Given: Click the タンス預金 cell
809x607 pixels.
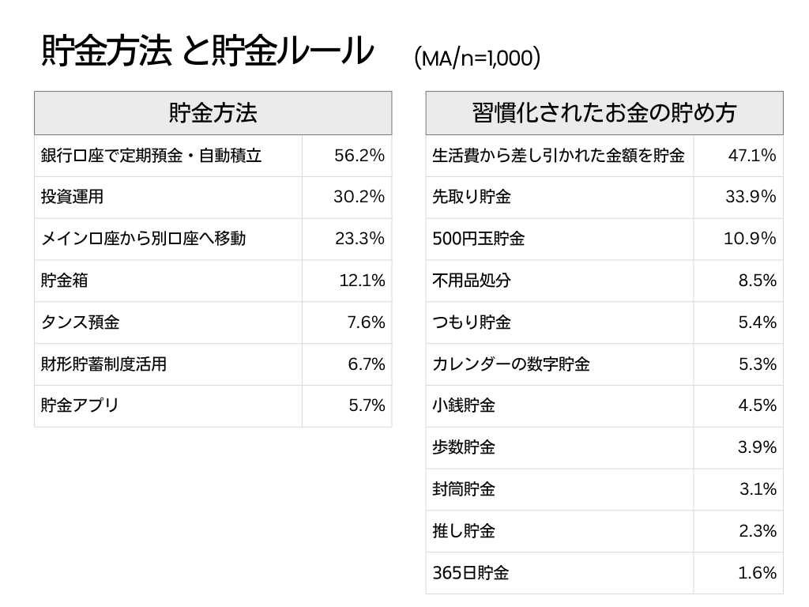Looking at the screenshot, I should [80, 322].
